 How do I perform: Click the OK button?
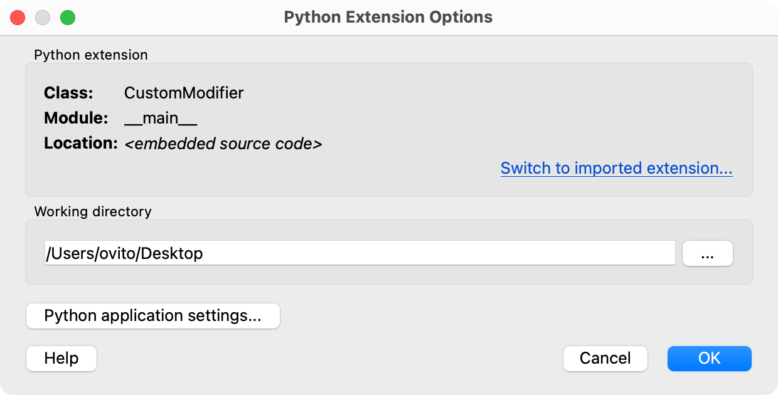(x=709, y=358)
